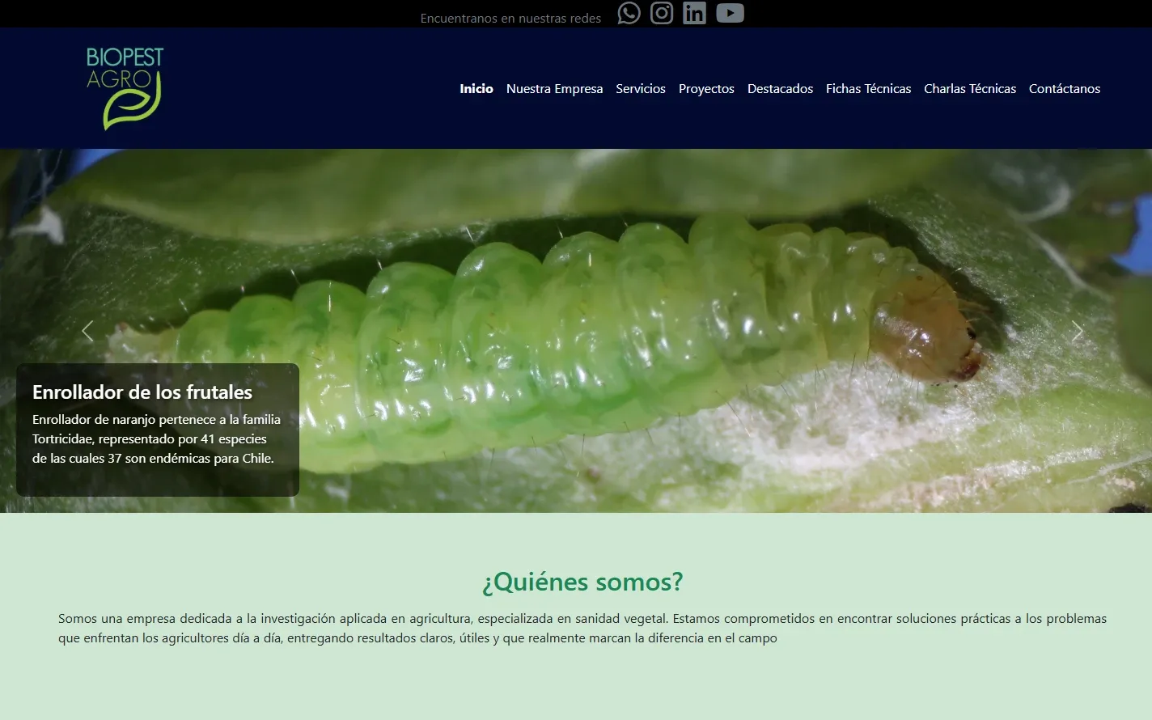
Task: Open the Contáctanos menu item
Action: point(1065,89)
